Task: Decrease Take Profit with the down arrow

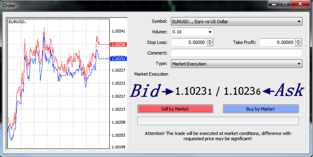Action: (299, 44)
